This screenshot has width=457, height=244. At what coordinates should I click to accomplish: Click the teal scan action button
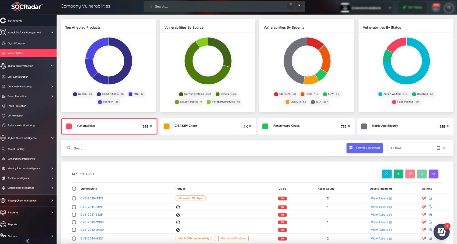(x=387, y=174)
